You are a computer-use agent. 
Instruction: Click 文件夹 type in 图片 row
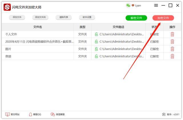(x=83, y=49)
